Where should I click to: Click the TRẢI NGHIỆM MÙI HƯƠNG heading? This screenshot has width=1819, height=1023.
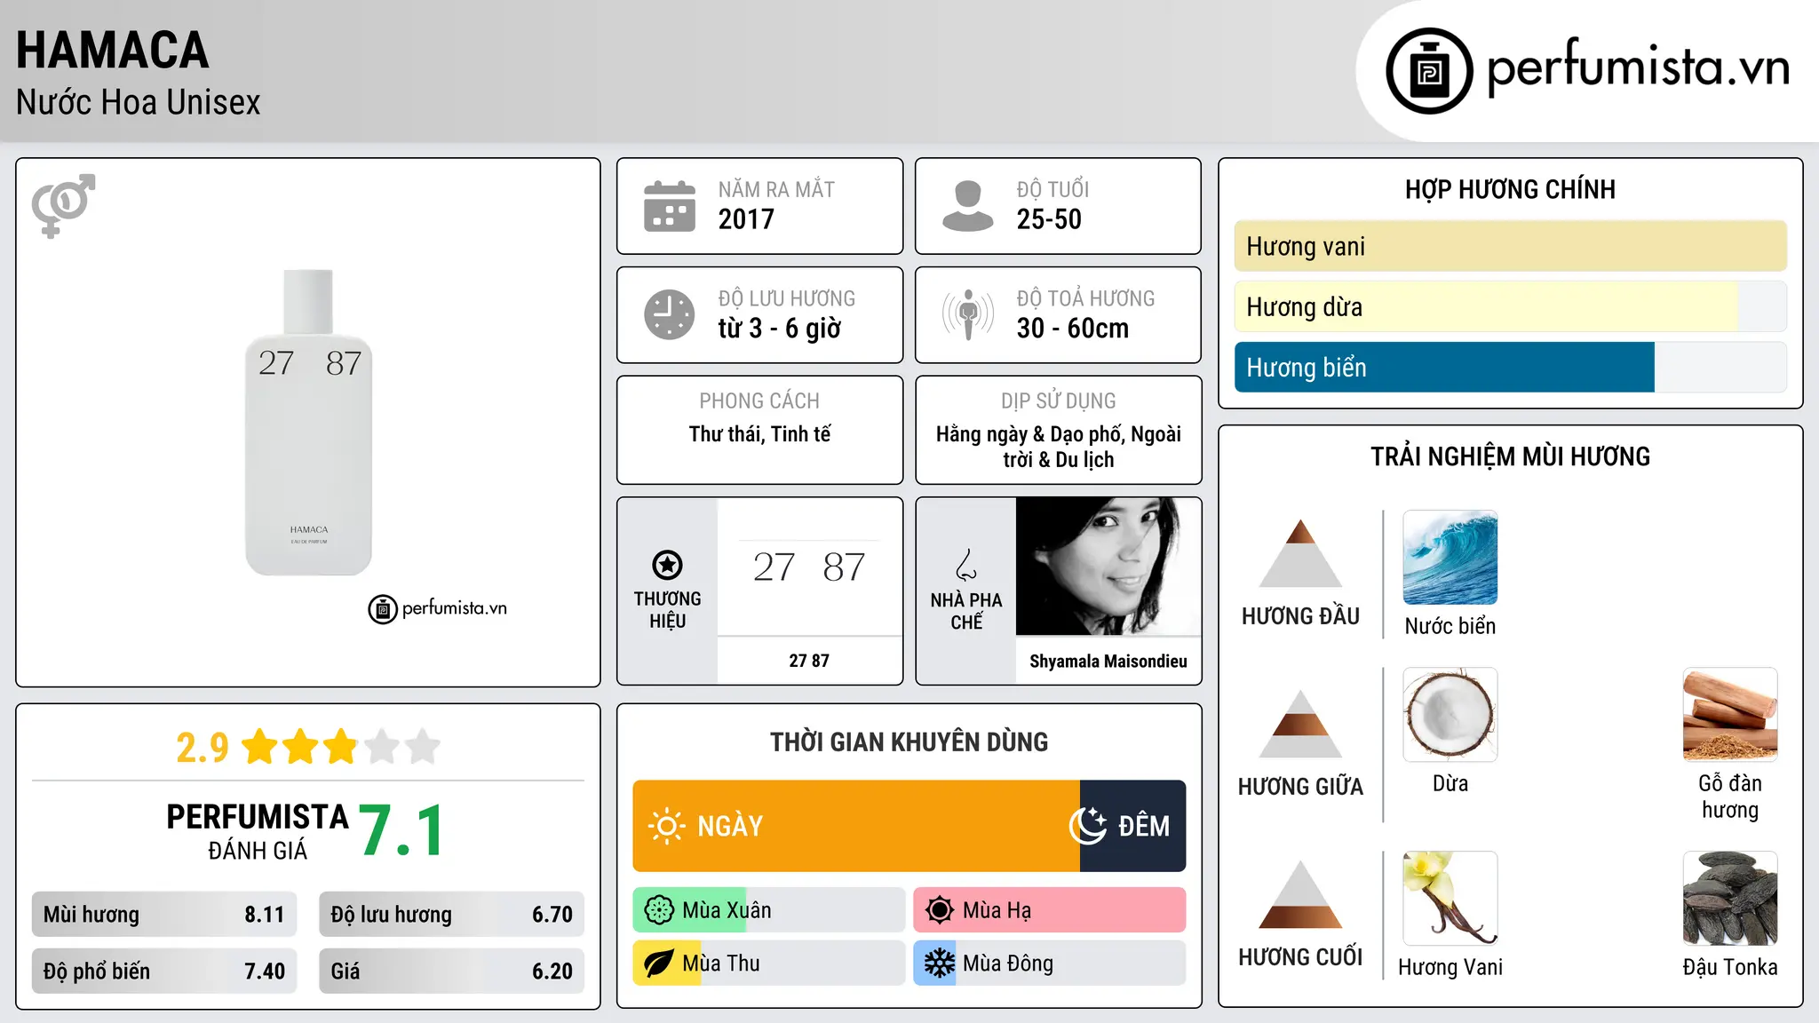[1510, 456]
